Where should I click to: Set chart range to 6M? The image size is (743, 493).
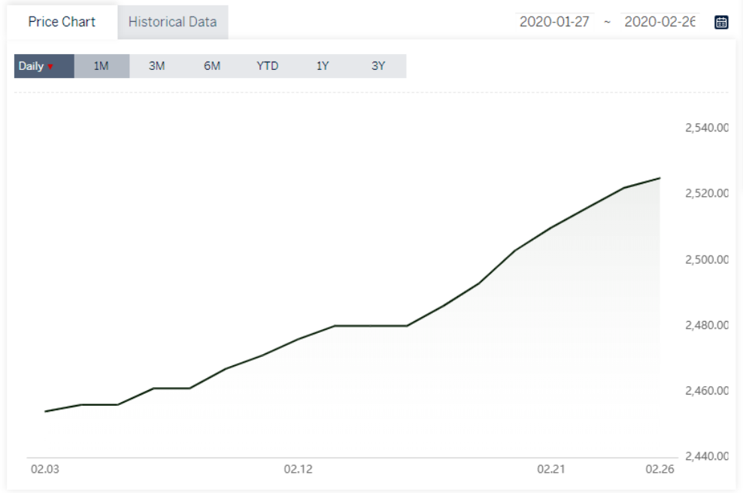[212, 66]
